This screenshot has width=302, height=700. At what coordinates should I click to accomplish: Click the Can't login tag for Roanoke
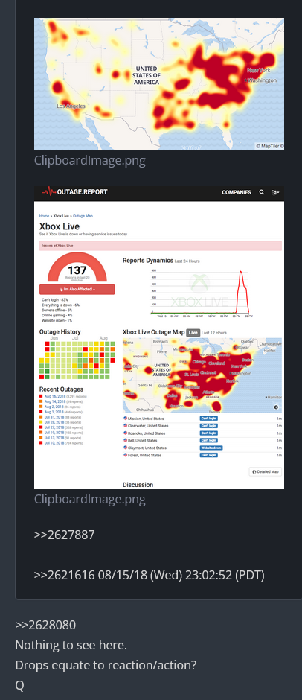coord(208,433)
